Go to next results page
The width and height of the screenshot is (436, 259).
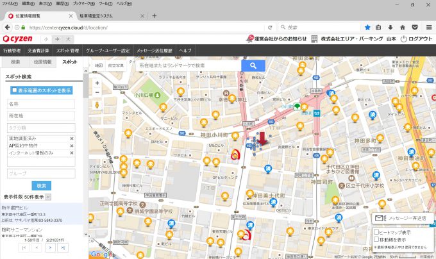tap(50, 247)
